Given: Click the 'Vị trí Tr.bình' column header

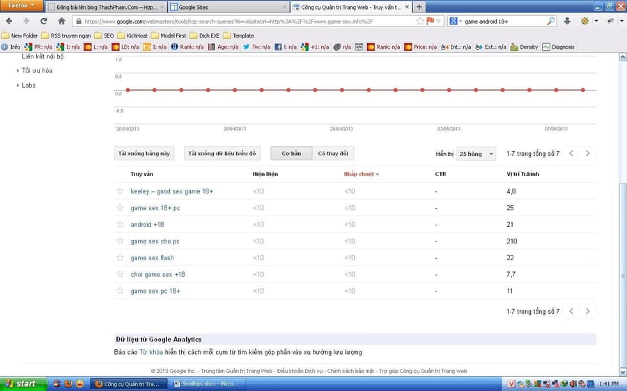Looking at the screenshot, I should 522,174.
